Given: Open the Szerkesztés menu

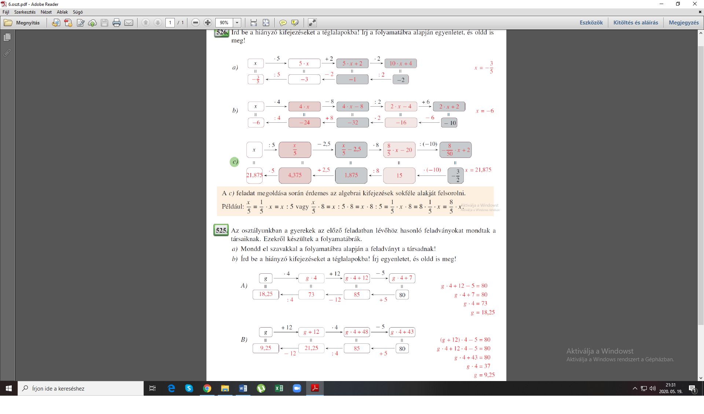Looking at the screenshot, I should click(x=25, y=12).
